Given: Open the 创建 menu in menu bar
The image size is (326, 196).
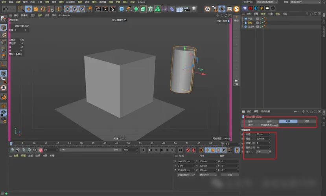Looking at the screenshot, I should [18, 2].
